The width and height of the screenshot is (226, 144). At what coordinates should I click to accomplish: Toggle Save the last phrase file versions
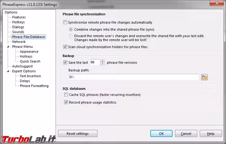[x=65, y=62]
